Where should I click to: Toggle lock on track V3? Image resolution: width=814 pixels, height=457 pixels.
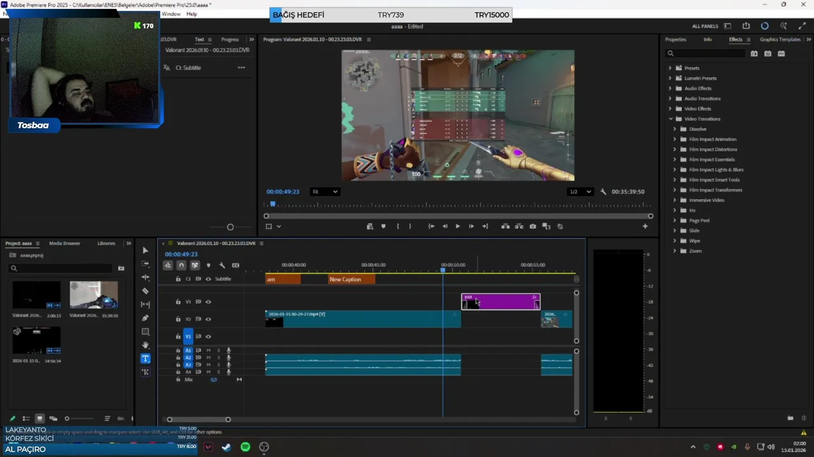(178, 302)
